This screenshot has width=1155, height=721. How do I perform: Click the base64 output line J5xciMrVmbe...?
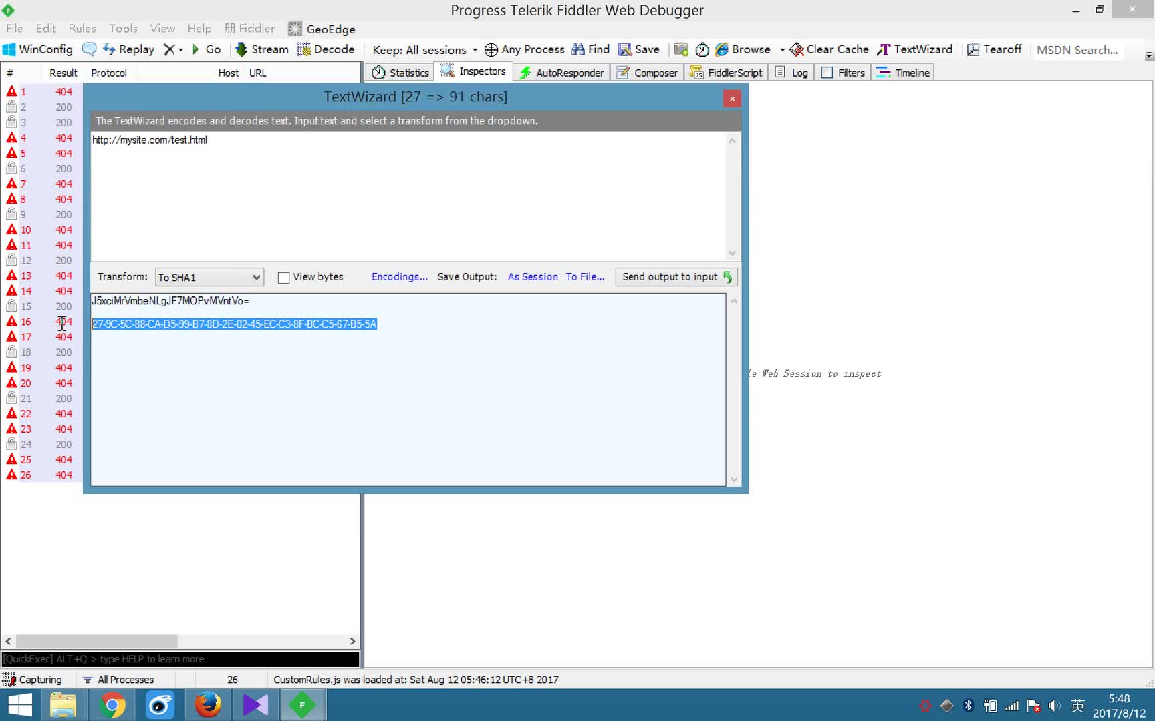click(170, 301)
